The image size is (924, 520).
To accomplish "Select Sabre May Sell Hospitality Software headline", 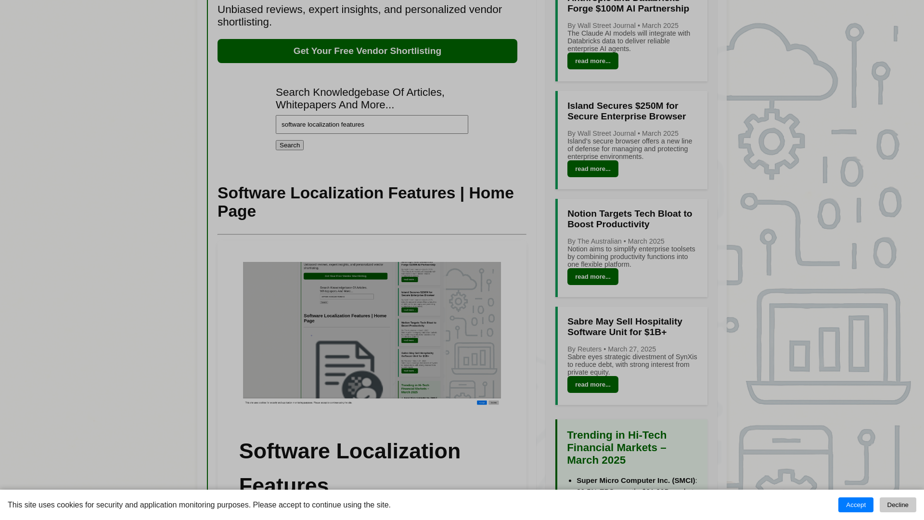I will click(625, 327).
